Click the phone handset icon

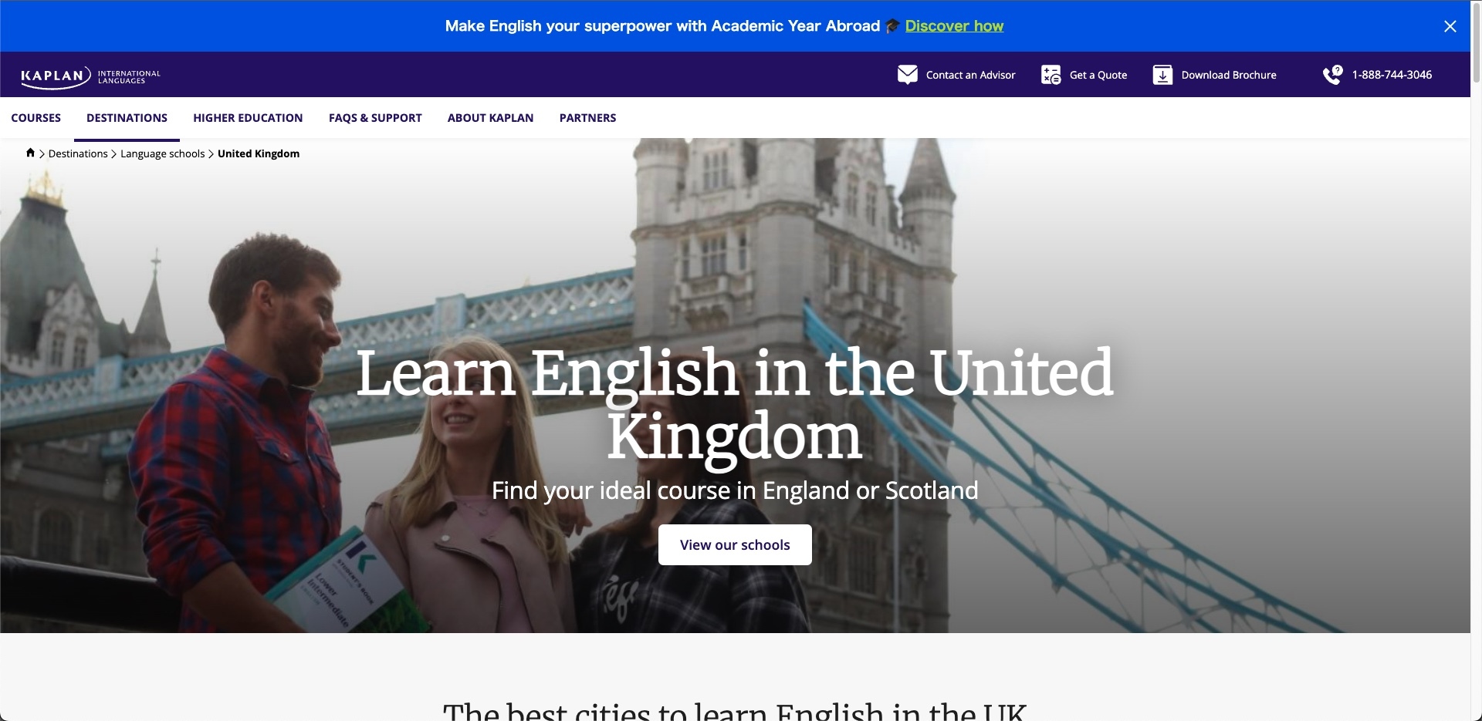[x=1333, y=74]
